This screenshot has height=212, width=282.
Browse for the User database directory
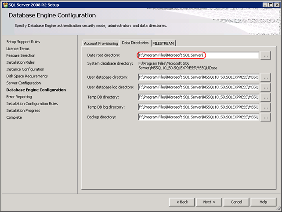pyautogui.click(x=266, y=77)
